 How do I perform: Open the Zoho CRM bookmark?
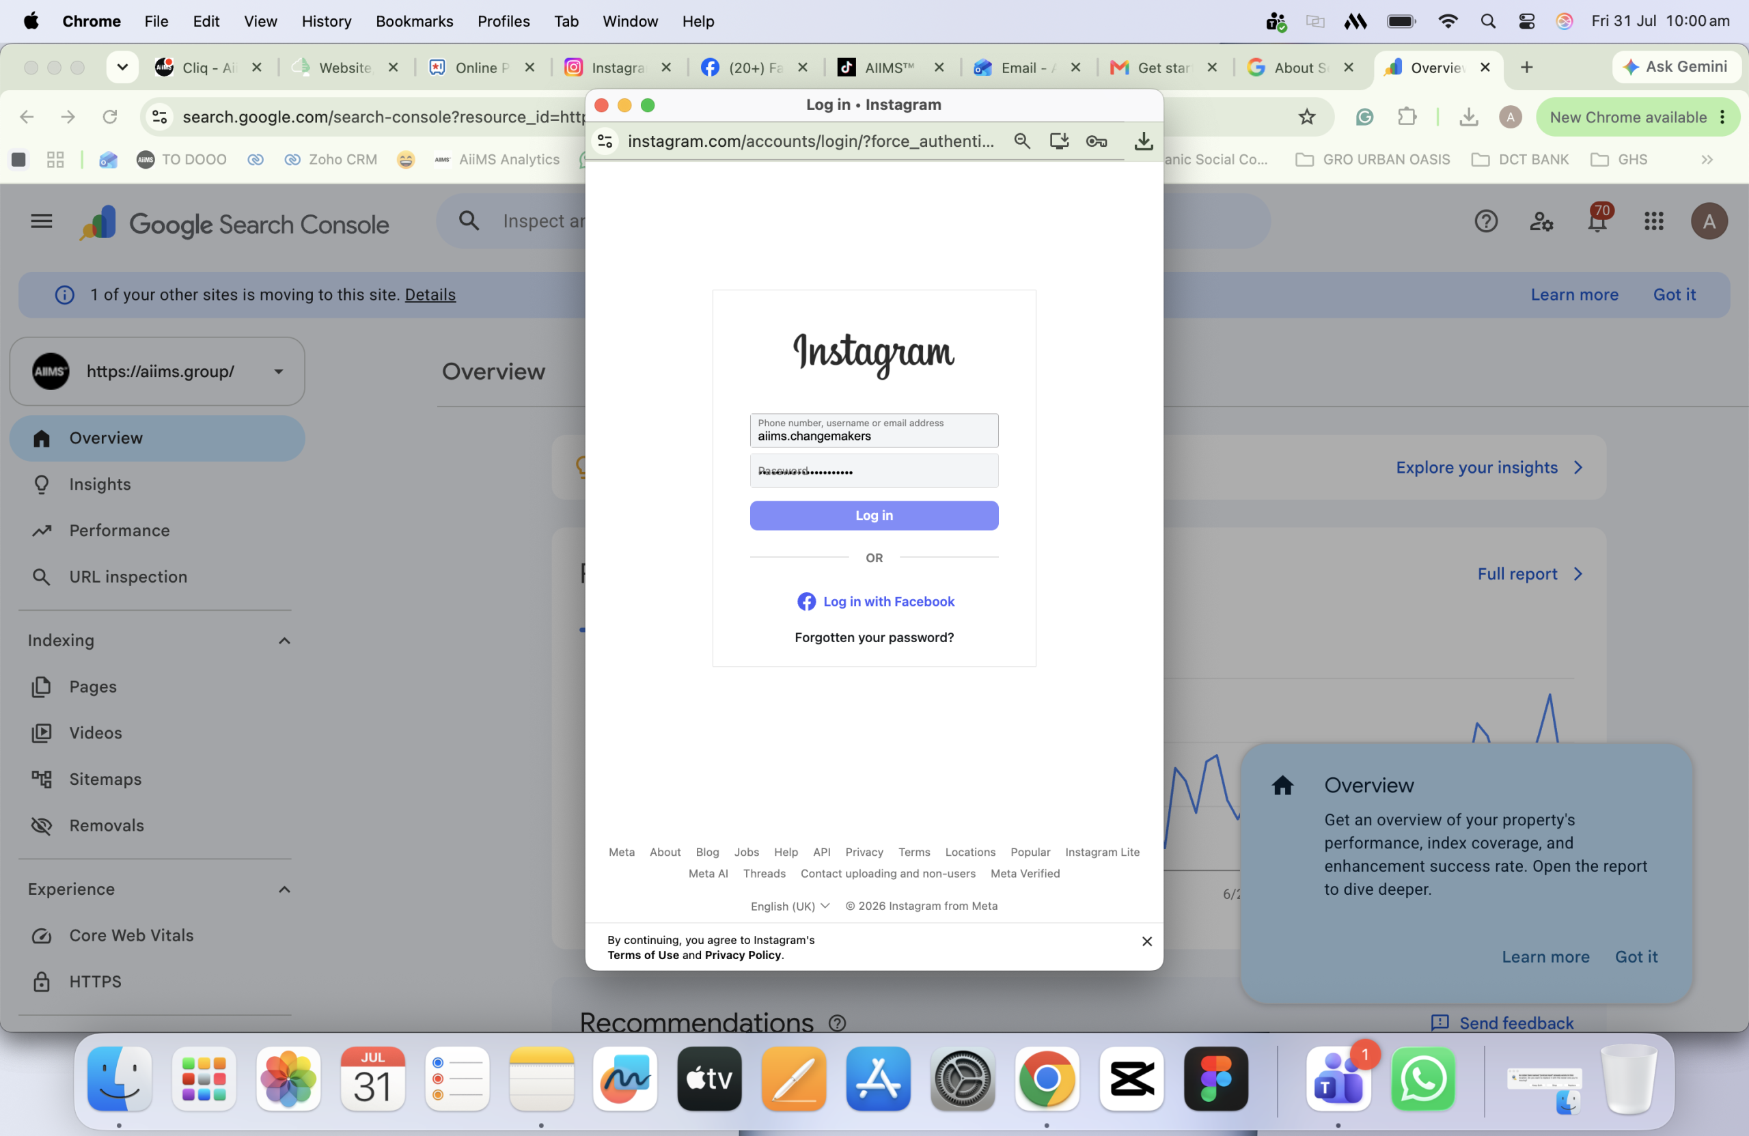click(x=331, y=159)
